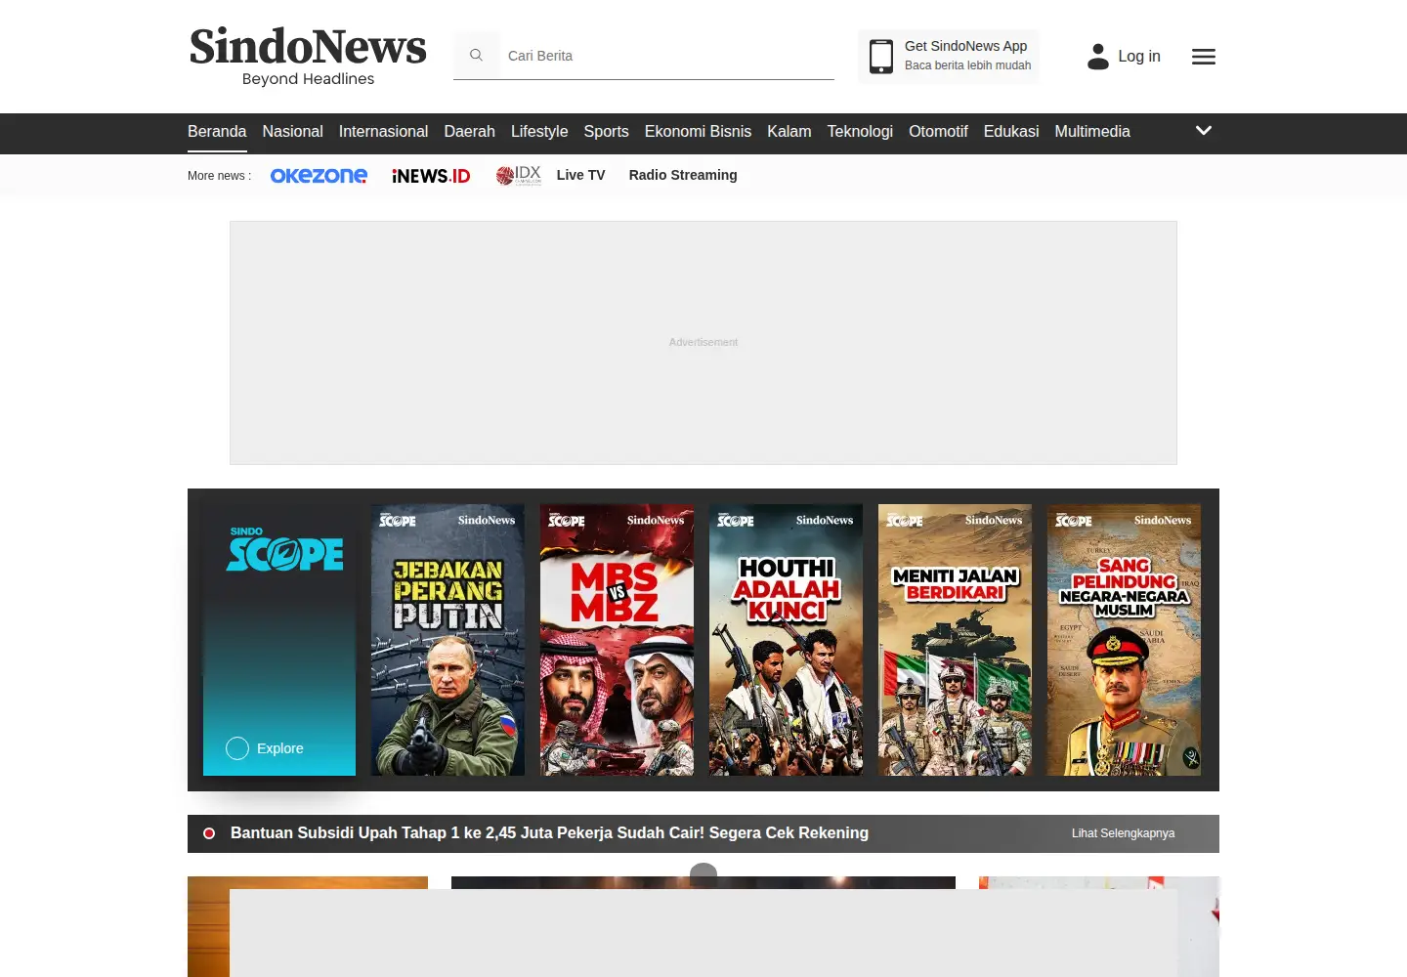Open the Kalam section
The image size is (1407, 977).
click(789, 132)
